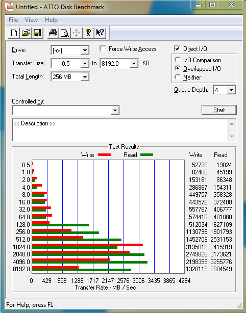Expand the Drive dropdown
The height and width of the screenshot is (313, 246).
click(x=85, y=50)
